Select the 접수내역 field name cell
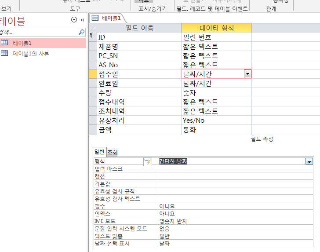Image resolution: width=320 pixels, height=252 pixels. [139, 102]
